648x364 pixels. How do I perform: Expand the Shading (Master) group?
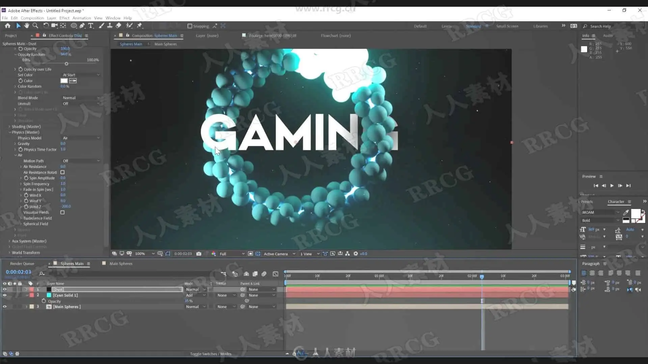9,126
